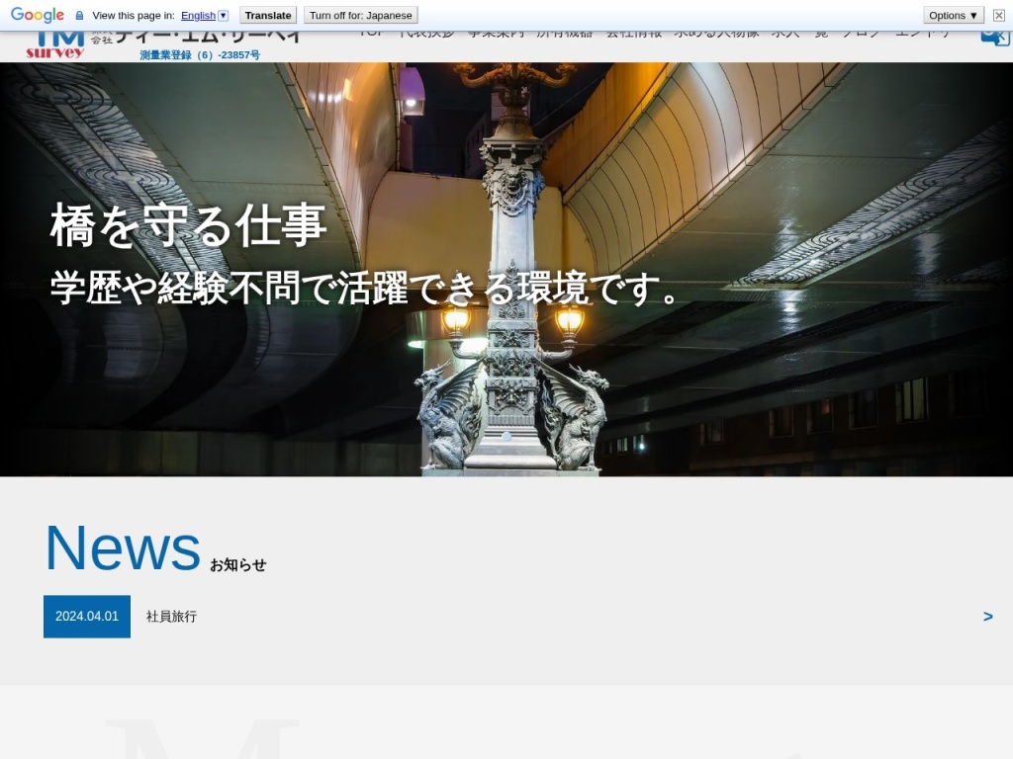
Task: Click the lock icon beside 'View this page in'
Action: [x=79, y=16]
